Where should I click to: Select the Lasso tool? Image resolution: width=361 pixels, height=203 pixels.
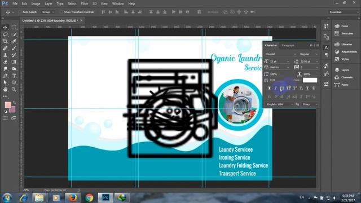click(x=5, y=34)
